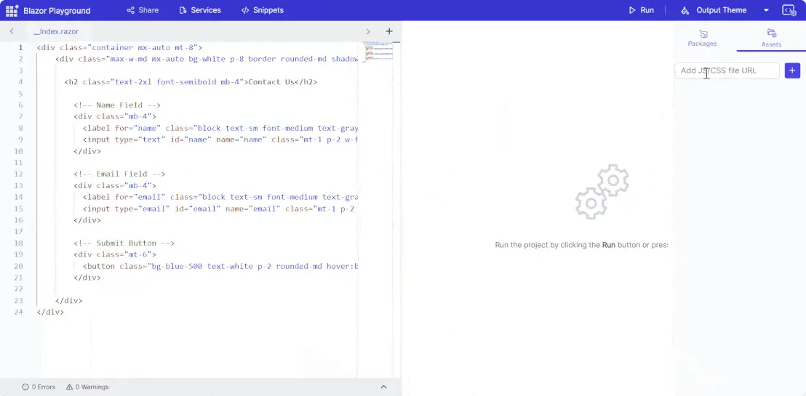
Task: Click the Packages tab icon
Action: [x=703, y=34]
